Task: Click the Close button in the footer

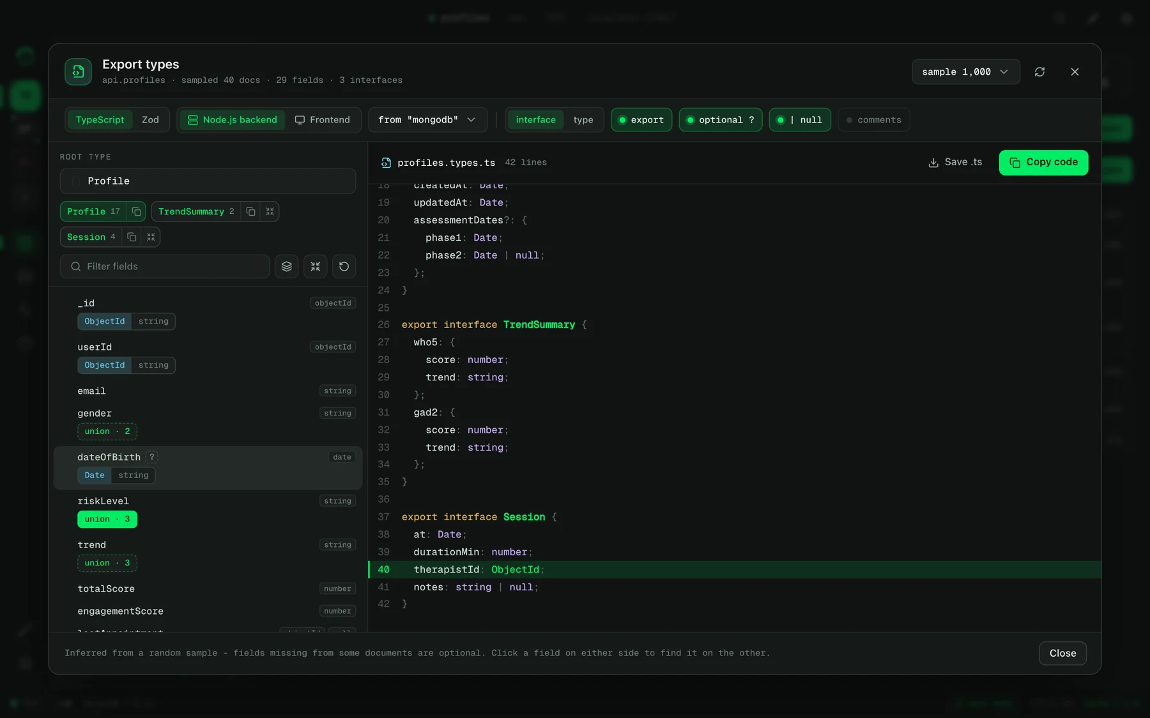Action: coord(1062,654)
